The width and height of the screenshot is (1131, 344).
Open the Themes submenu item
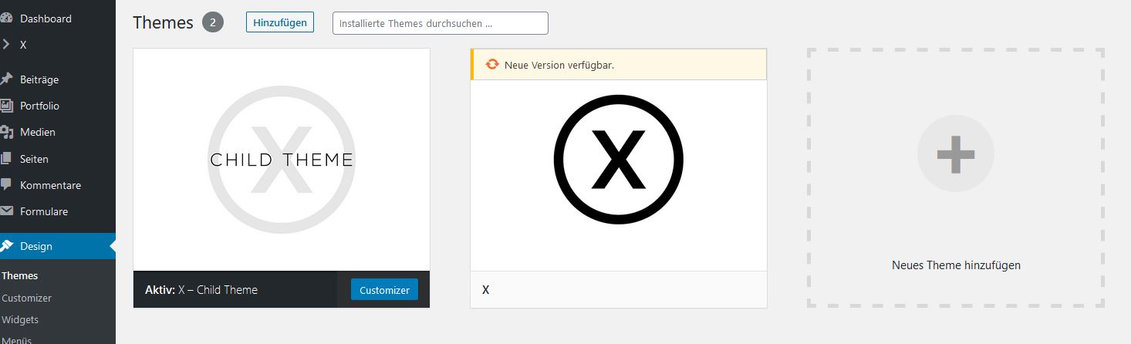pyautogui.click(x=20, y=275)
